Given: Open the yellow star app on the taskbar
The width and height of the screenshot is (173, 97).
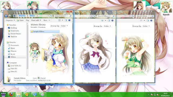Looking at the screenshot, I should click(27, 95).
